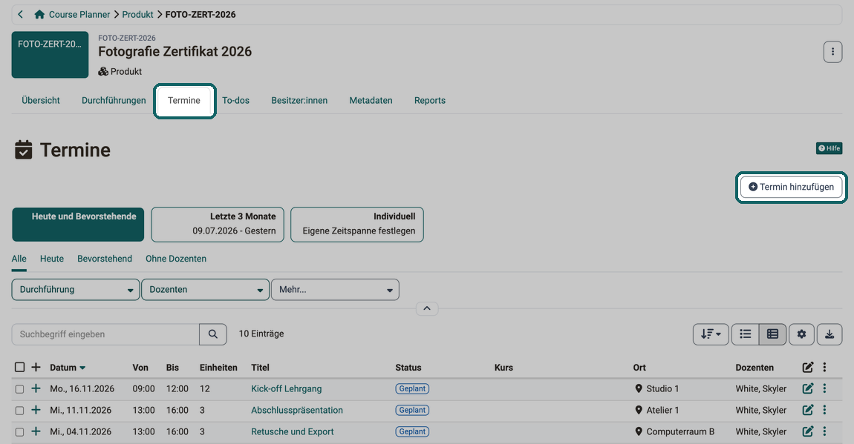The height and width of the screenshot is (444, 854).
Task: Open more actions for Abschlusspräsentation
Action: 824,410
